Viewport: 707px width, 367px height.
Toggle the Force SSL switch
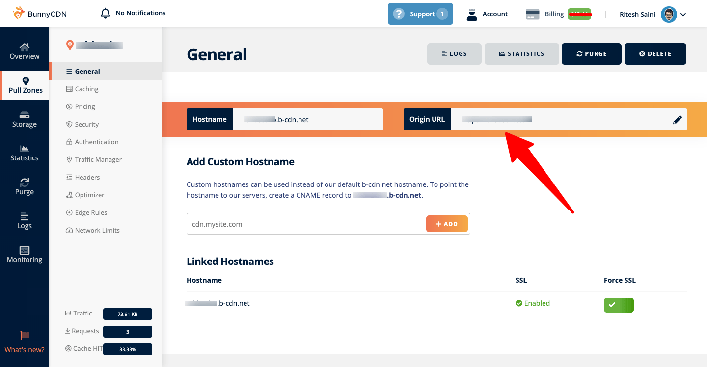(x=619, y=305)
